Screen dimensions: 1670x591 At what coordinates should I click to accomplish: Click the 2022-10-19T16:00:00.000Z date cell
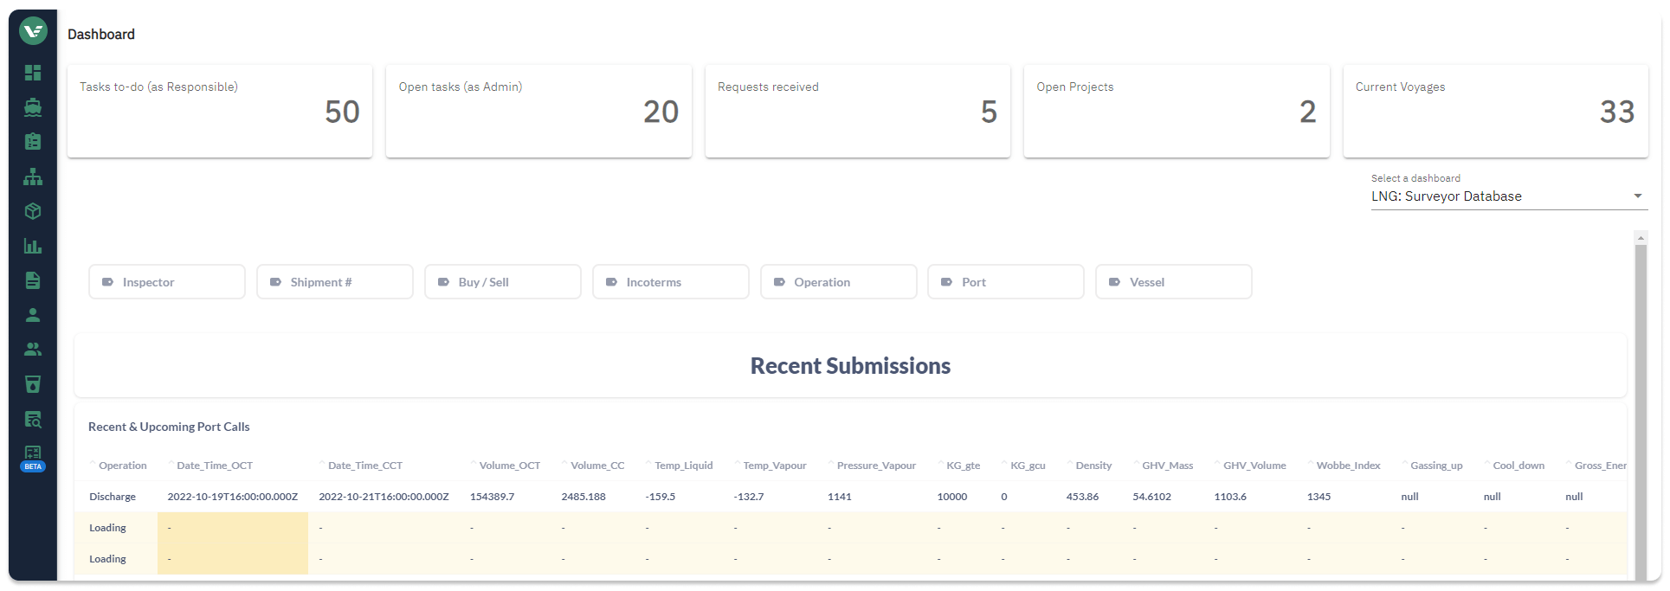233,497
